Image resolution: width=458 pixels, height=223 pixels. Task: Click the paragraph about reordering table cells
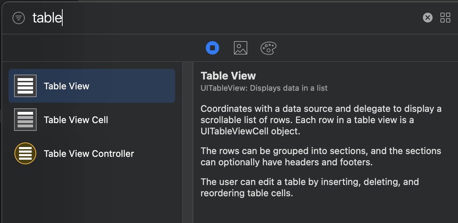point(310,187)
